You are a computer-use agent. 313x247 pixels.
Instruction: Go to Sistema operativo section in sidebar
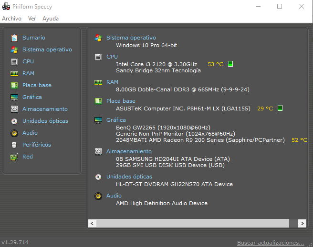(47, 49)
